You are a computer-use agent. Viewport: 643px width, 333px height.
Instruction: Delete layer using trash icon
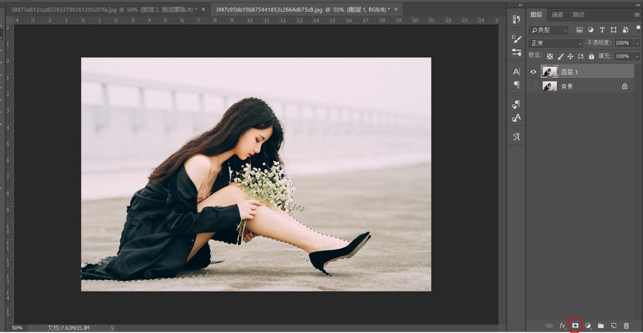tap(625, 325)
